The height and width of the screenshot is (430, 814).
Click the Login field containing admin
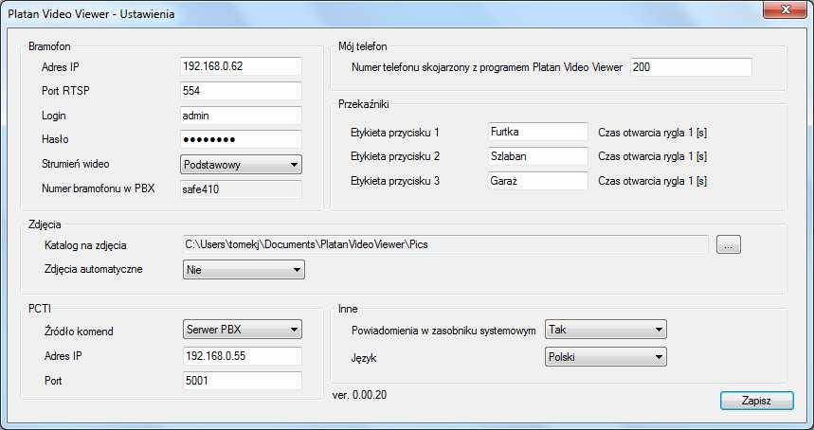point(241,116)
